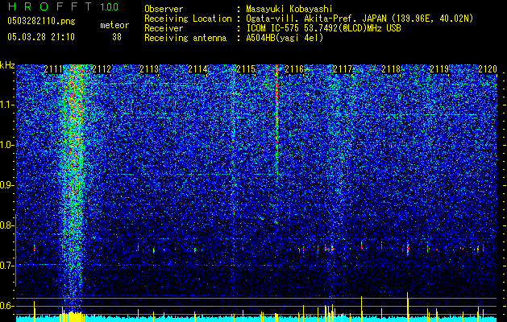Click the 0.9 frequency axis label
The image size is (507, 322).
tap(7, 185)
